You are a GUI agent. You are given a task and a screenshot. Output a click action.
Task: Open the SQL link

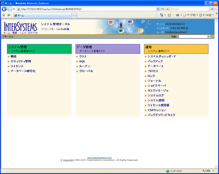(82, 61)
